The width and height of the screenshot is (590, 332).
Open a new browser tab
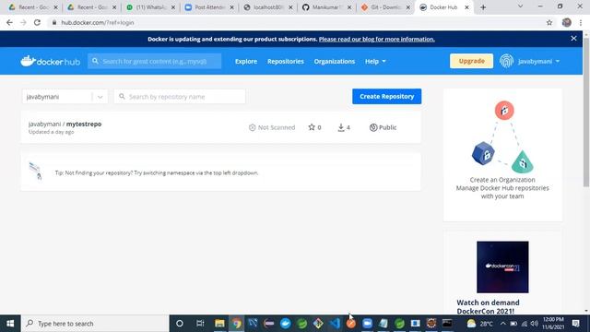click(483, 7)
